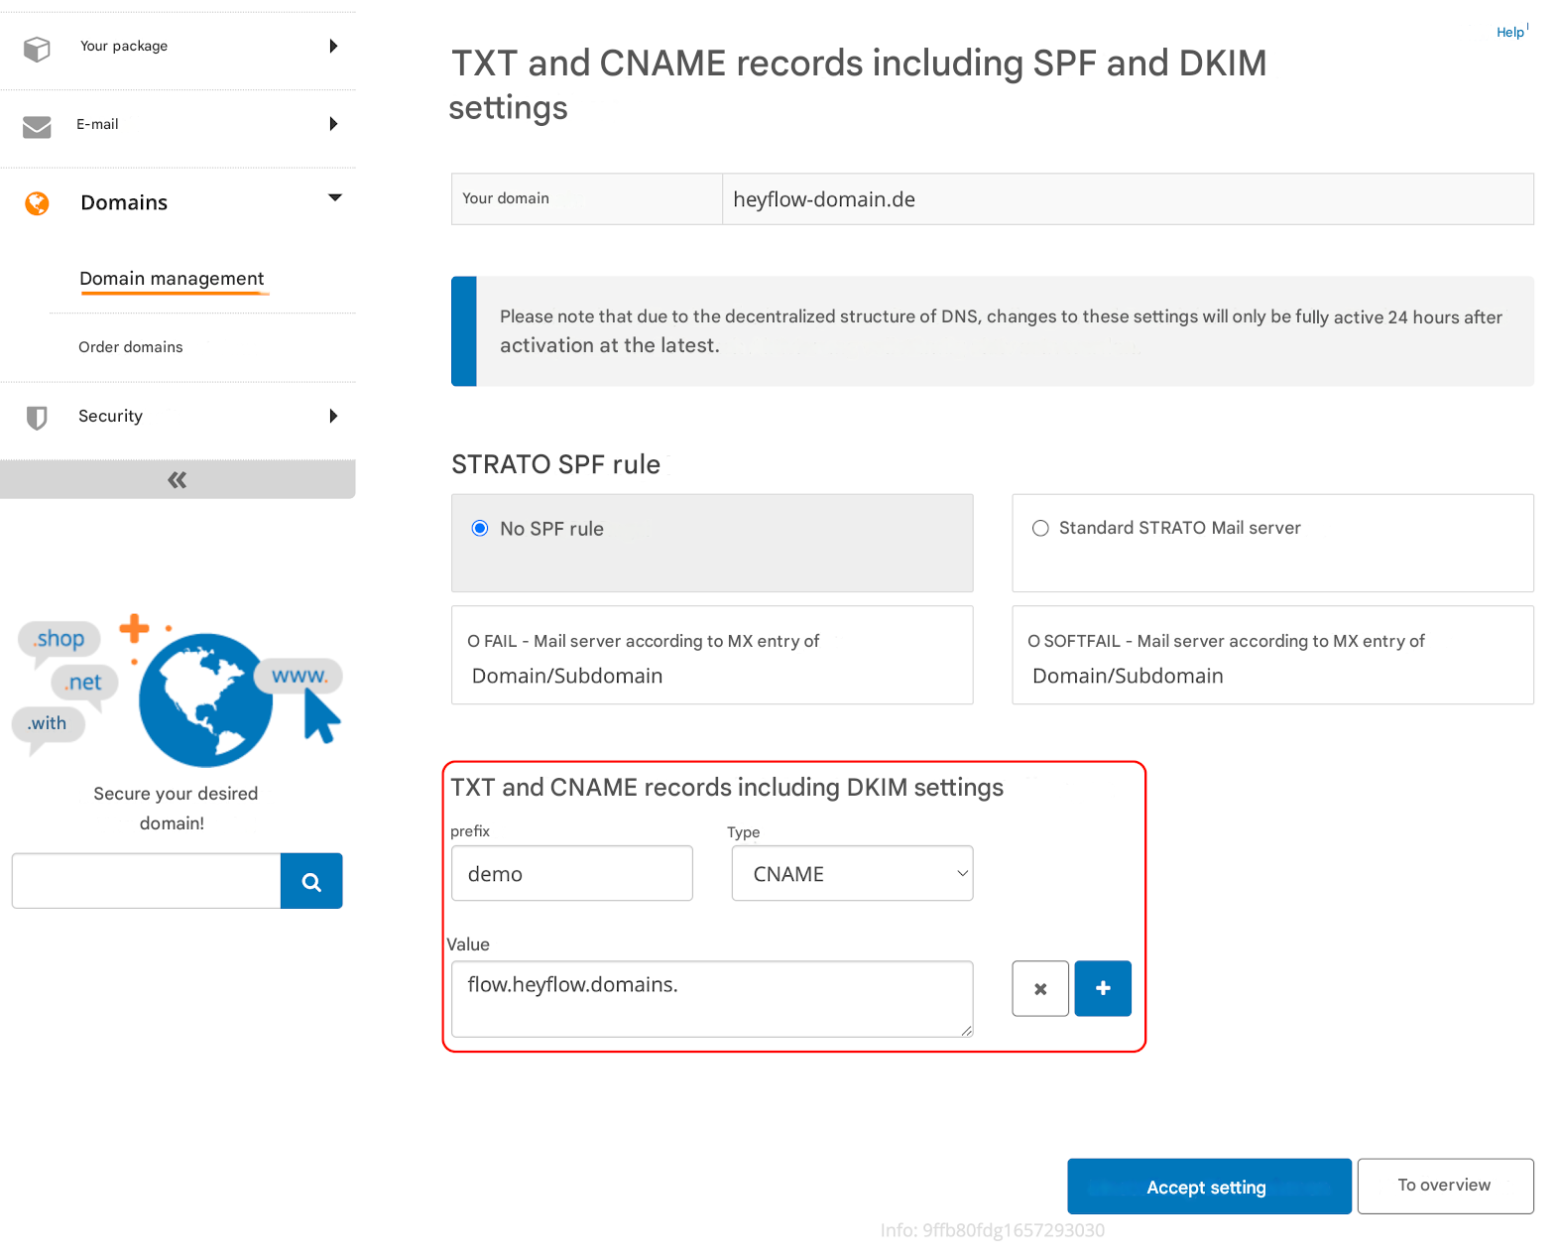Click the Security shield icon
The height and width of the screenshot is (1259, 1560).
pyautogui.click(x=37, y=418)
